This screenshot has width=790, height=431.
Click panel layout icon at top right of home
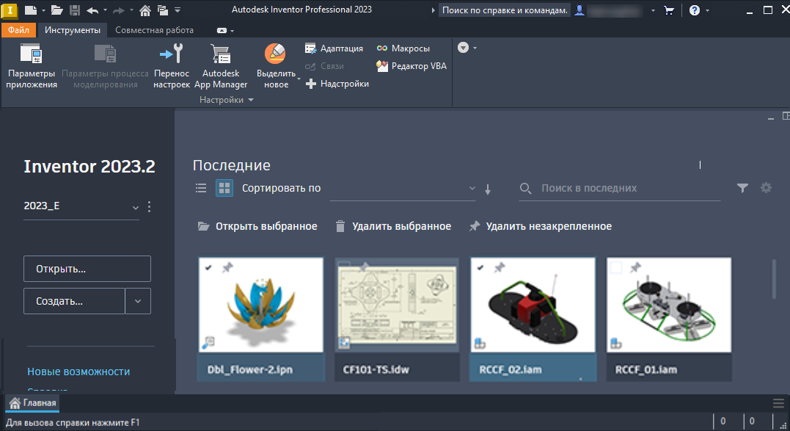[x=786, y=117]
